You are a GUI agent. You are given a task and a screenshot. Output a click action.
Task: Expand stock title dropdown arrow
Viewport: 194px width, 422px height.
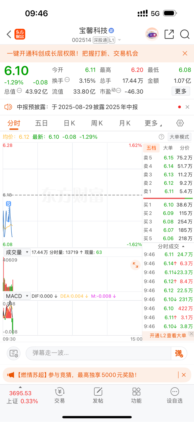[x=119, y=40]
